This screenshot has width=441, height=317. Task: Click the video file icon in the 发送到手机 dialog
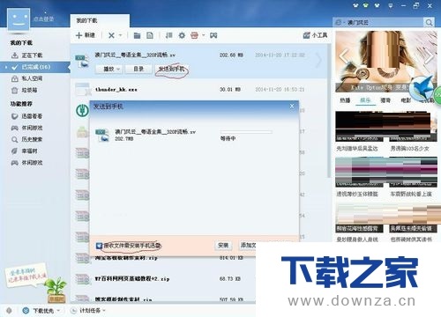click(x=102, y=135)
